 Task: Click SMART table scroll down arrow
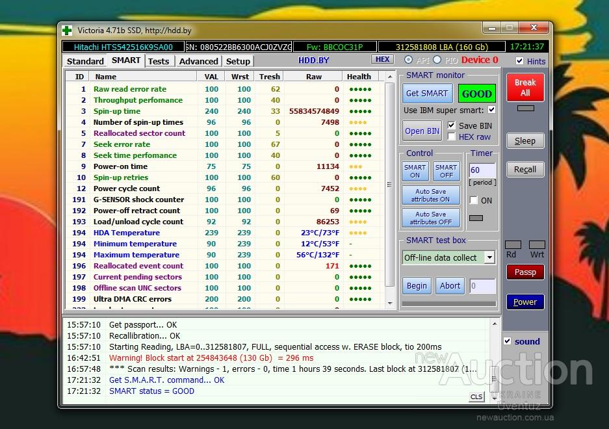click(x=389, y=304)
